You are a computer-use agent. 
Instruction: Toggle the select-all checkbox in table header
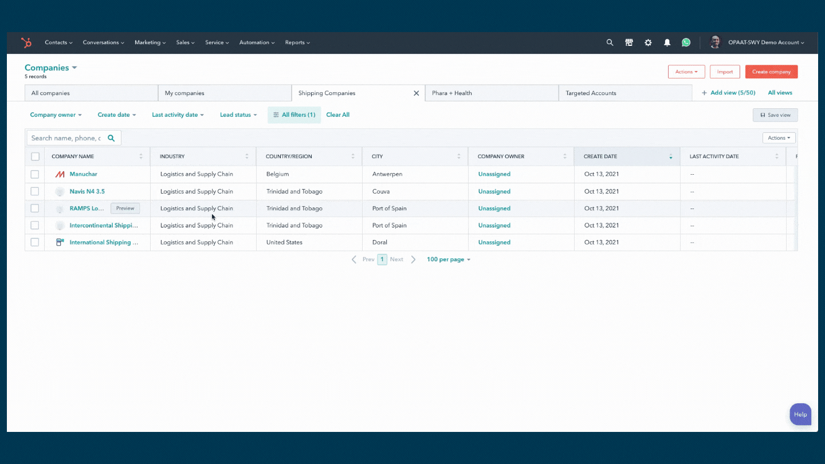35,156
